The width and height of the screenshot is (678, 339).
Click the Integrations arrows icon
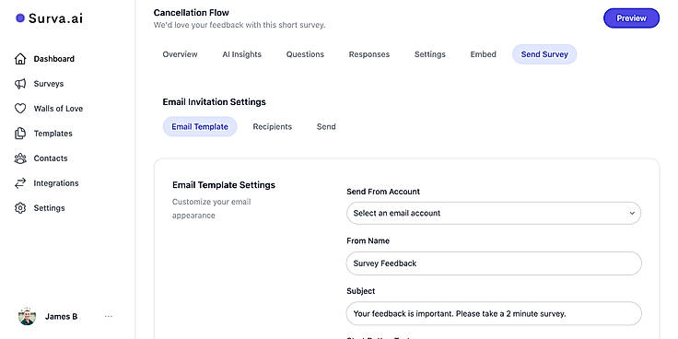[20, 183]
